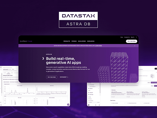Follow the LEARN MORE banner link
The image size is (157, 118).
click(x=98, y=46)
